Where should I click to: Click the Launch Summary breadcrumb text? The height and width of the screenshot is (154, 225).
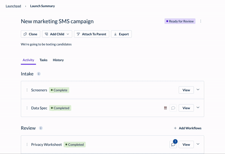click(x=42, y=6)
